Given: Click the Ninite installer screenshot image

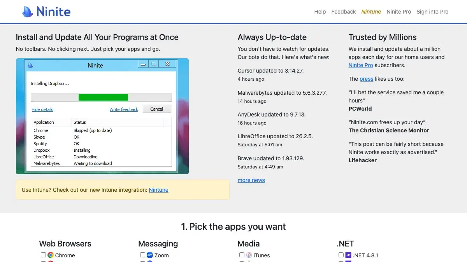Looking at the screenshot, I should [102, 116].
